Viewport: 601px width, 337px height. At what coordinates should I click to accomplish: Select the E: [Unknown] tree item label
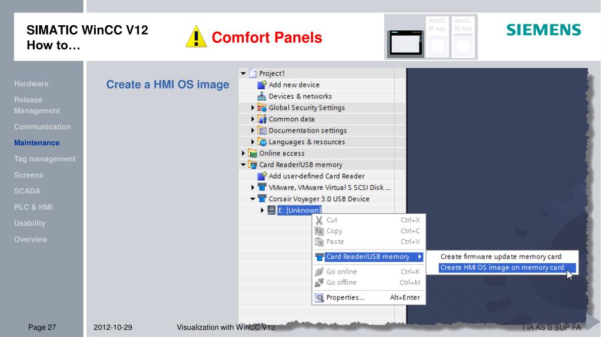tap(299, 210)
